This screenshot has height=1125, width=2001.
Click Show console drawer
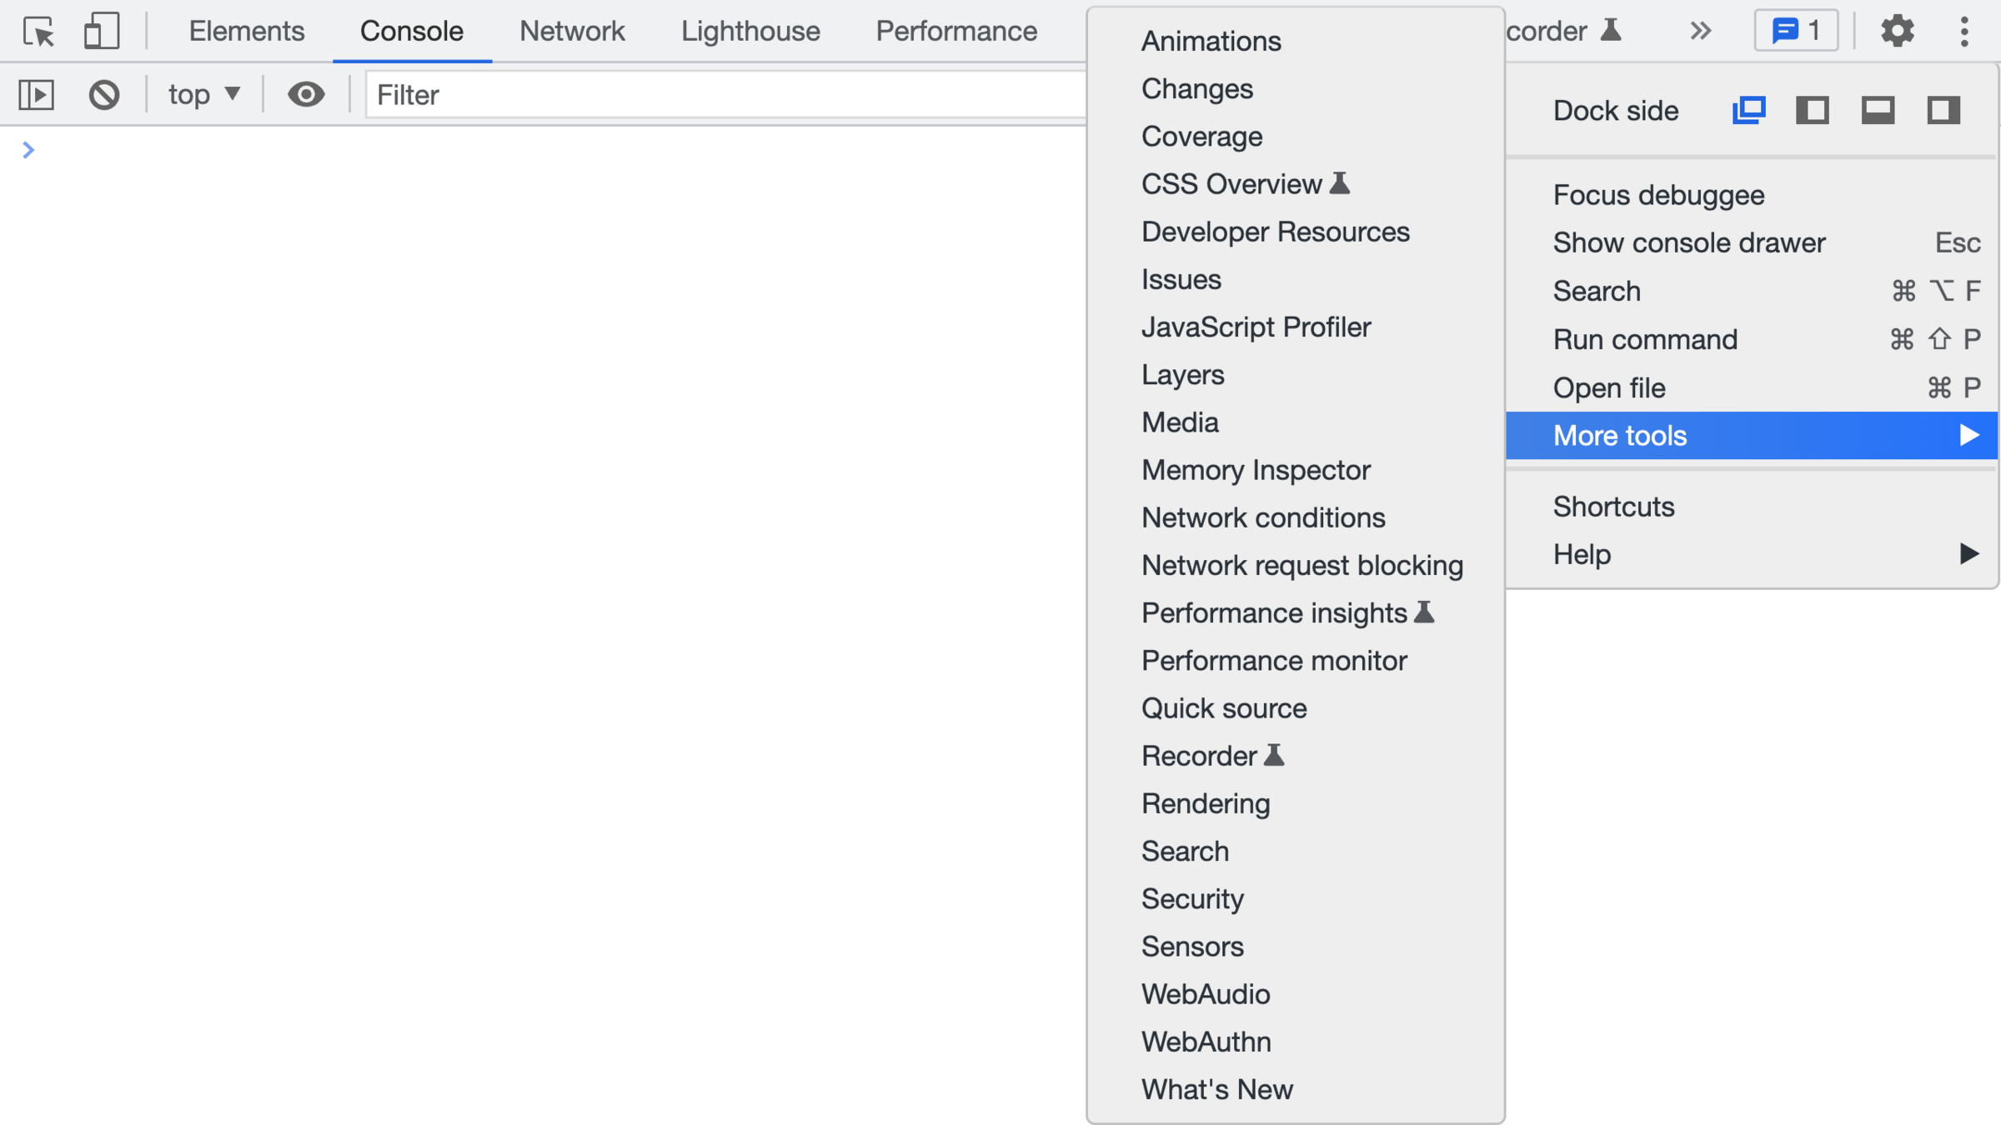click(1688, 242)
